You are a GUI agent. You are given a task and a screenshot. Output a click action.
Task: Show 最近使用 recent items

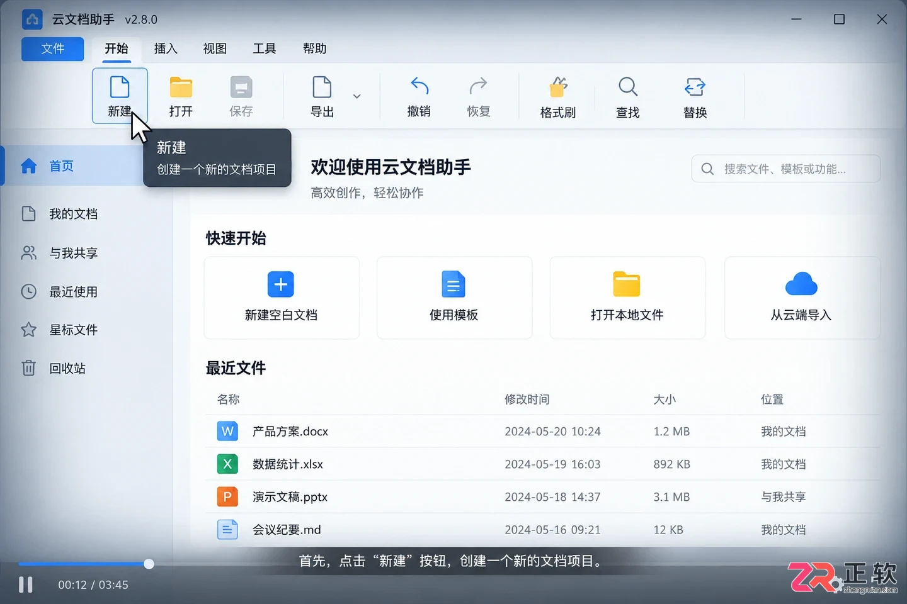click(74, 292)
